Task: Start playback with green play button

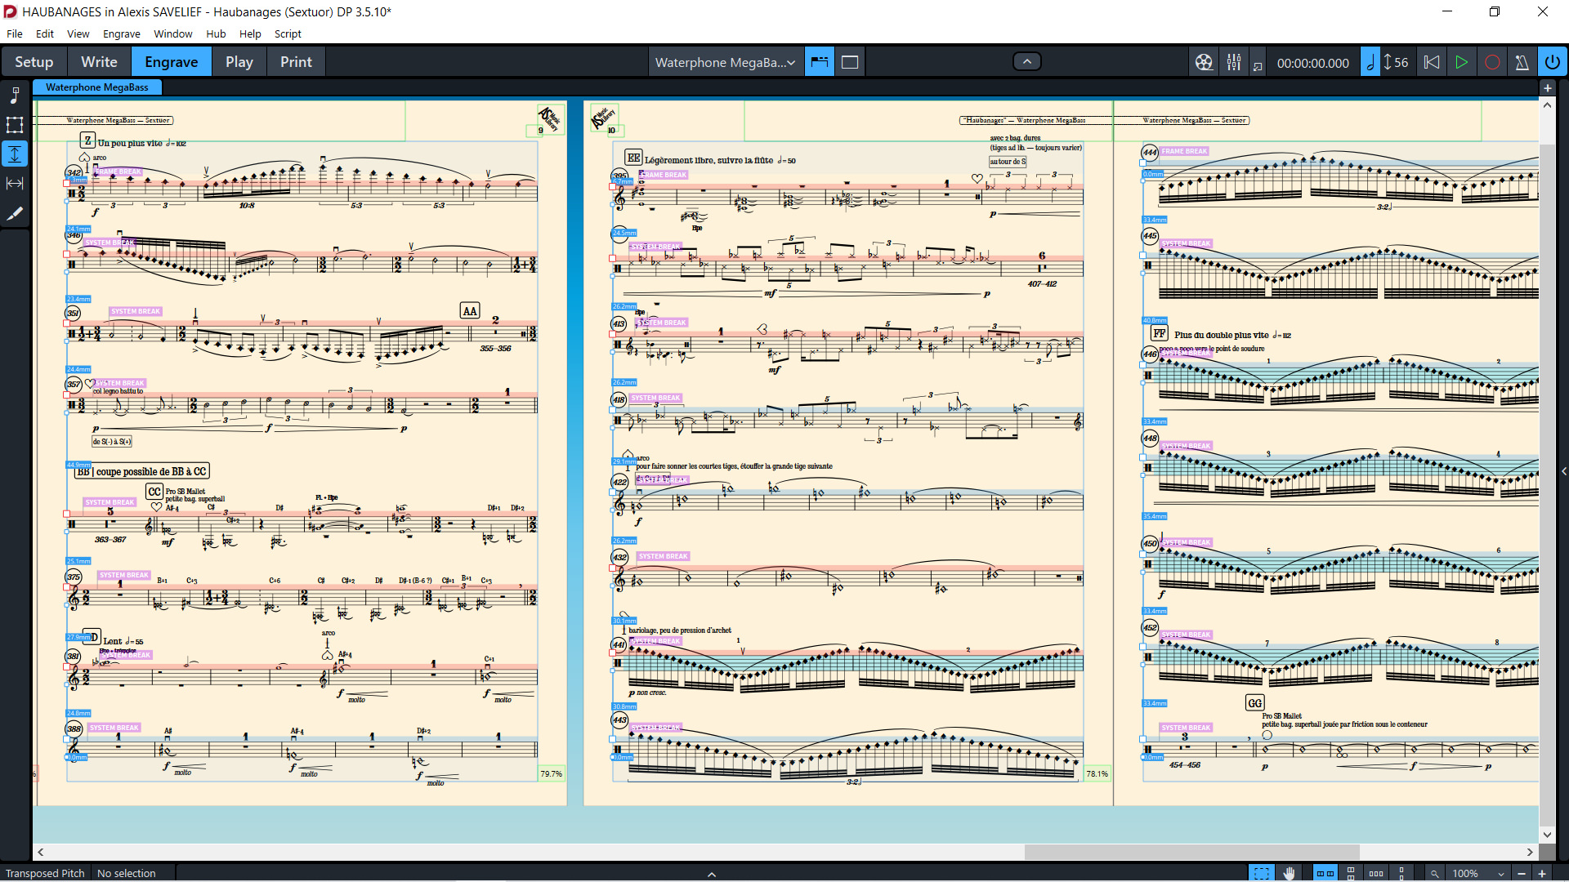Action: [1461, 62]
